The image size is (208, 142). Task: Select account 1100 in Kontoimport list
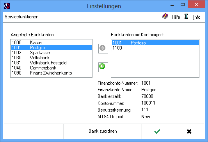[x=155, y=48]
